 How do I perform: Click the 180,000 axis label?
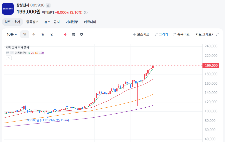tap(211, 74)
